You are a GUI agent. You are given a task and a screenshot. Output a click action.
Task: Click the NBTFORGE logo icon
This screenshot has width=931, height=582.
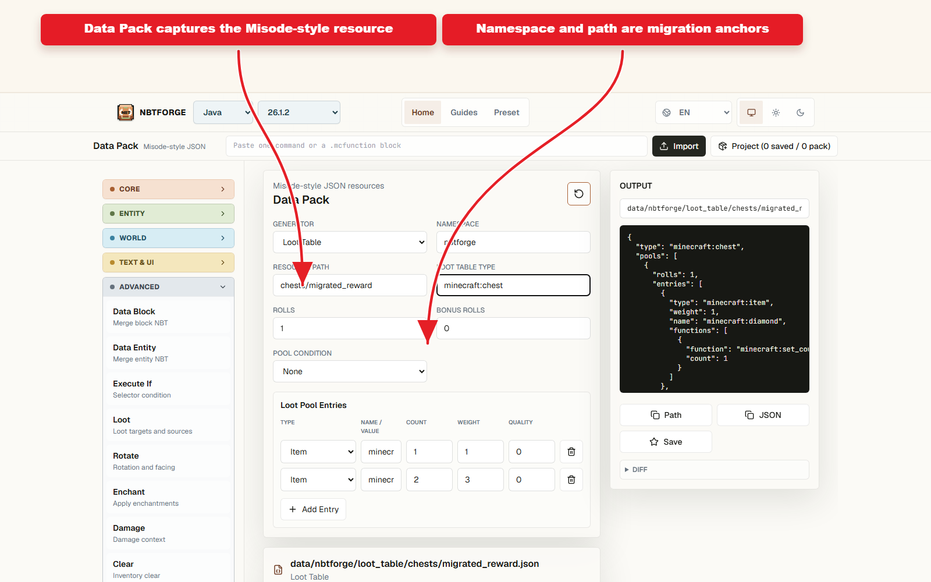point(126,112)
